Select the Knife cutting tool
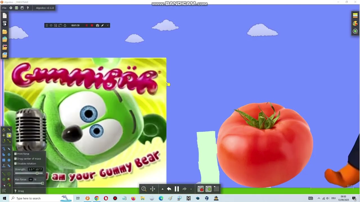 [9, 130]
